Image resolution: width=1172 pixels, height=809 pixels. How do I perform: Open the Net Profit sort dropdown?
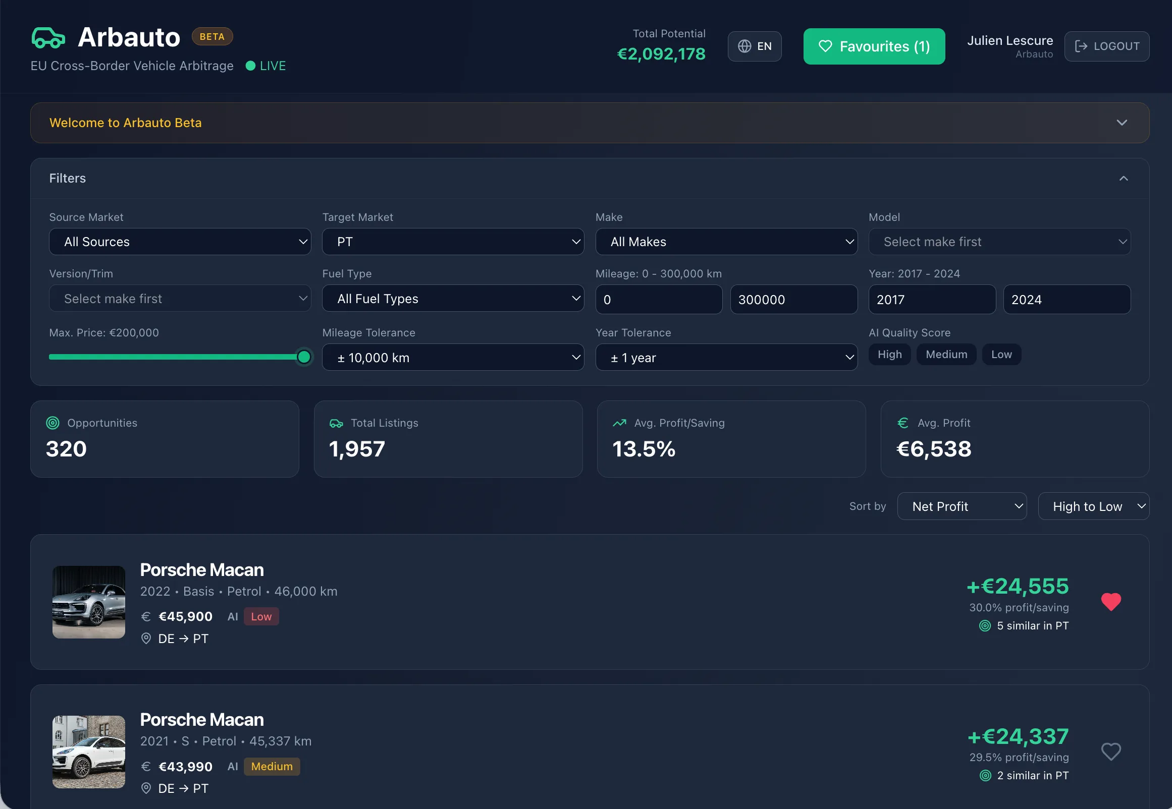tap(962, 506)
